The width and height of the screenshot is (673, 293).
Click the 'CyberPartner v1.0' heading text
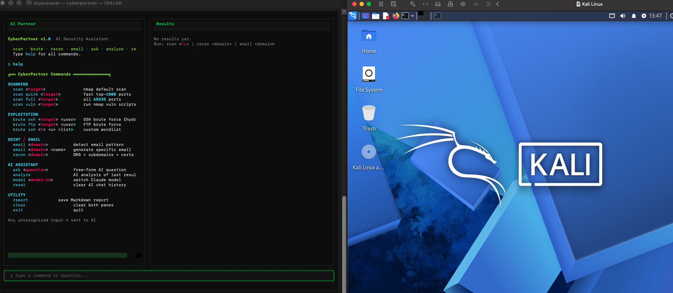[x=29, y=39]
